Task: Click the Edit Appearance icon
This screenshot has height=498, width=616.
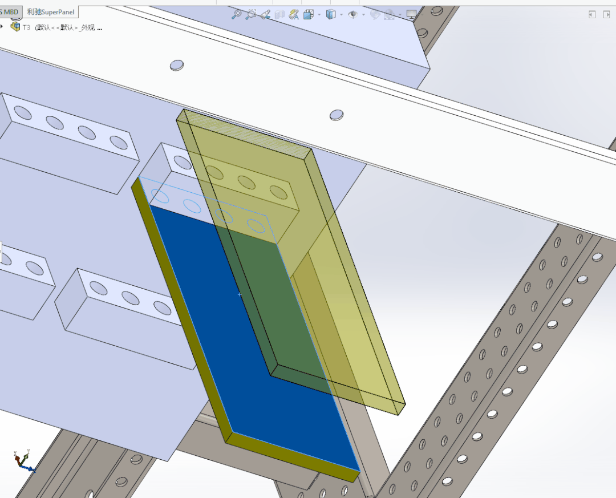Action: tap(375, 15)
